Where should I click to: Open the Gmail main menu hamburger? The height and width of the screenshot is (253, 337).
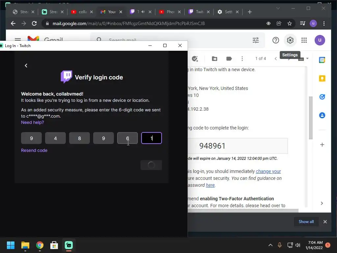pyautogui.click(x=18, y=40)
